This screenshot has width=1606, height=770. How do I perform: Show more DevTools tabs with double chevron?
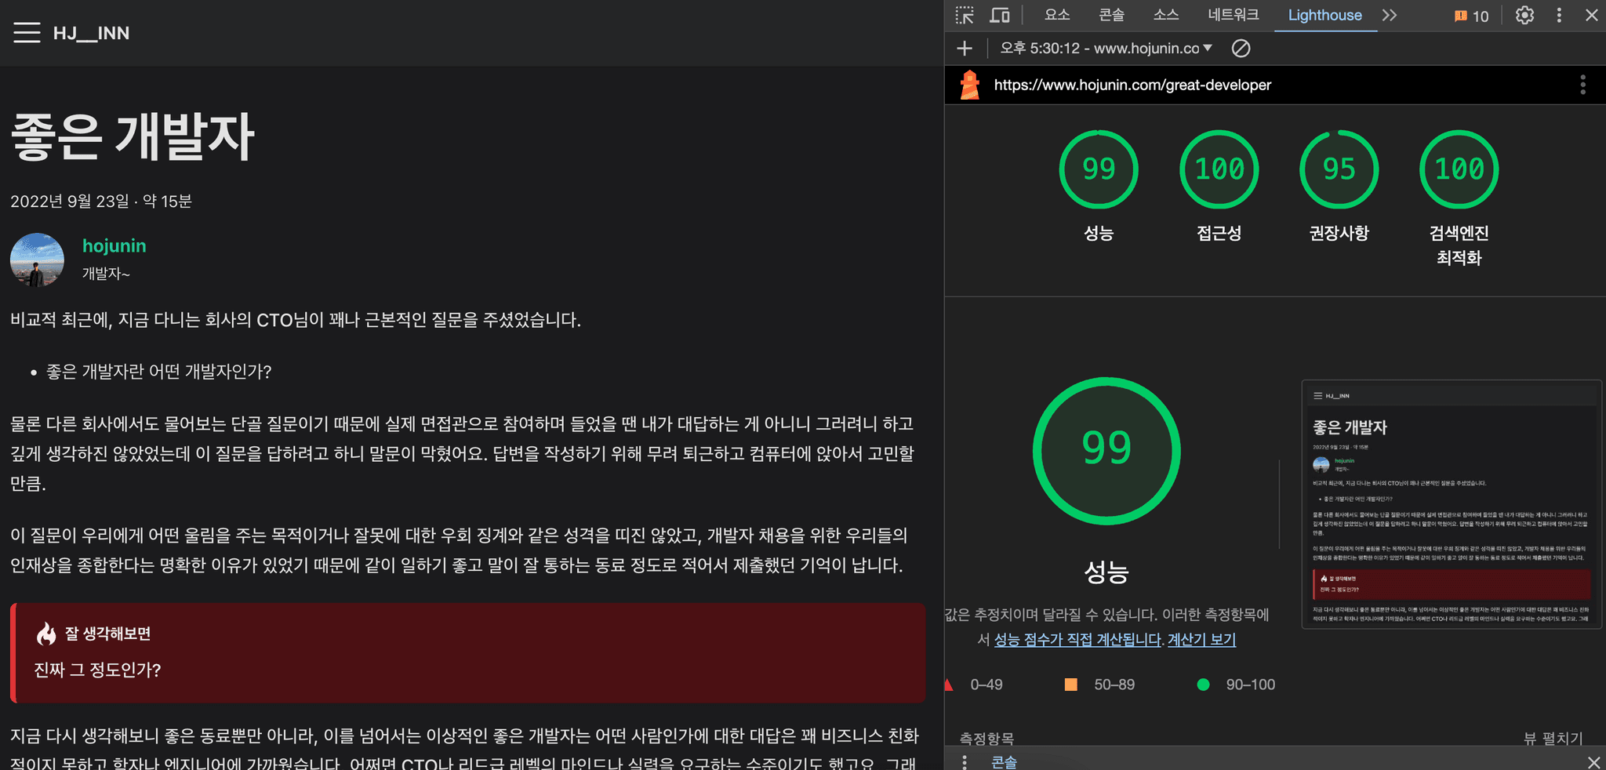point(1390,15)
